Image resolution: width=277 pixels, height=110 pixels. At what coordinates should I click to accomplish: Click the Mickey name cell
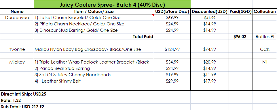[x=17, y=62]
